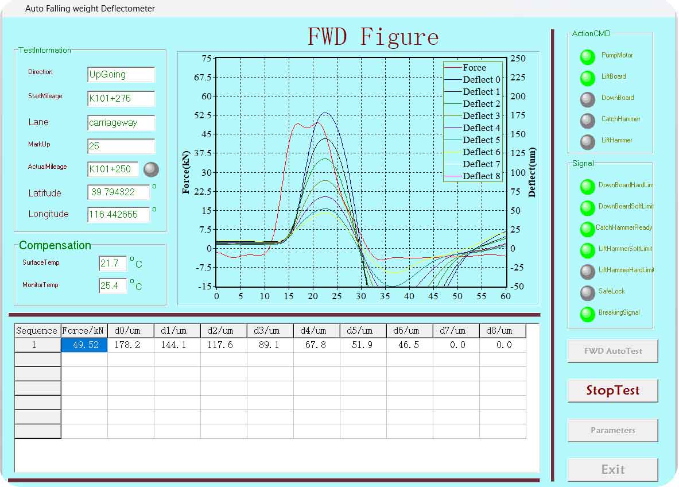Select the d6 cell 46.5

(x=410, y=345)
